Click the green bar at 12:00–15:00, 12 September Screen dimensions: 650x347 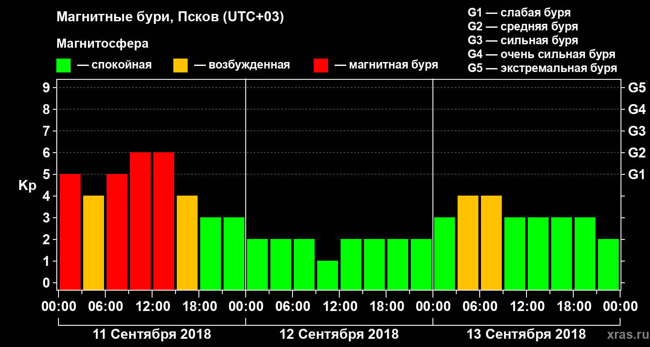(351, 264)
